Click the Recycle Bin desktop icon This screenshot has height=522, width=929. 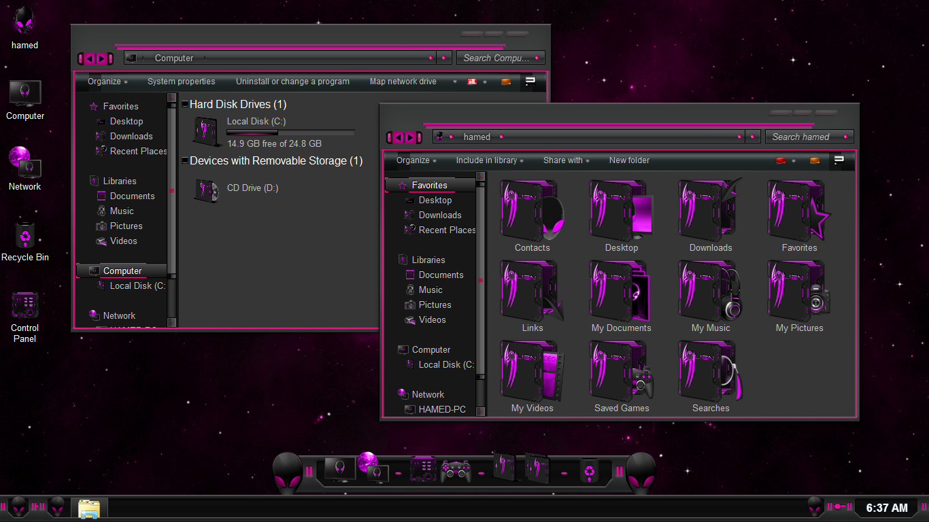(25, 237)
